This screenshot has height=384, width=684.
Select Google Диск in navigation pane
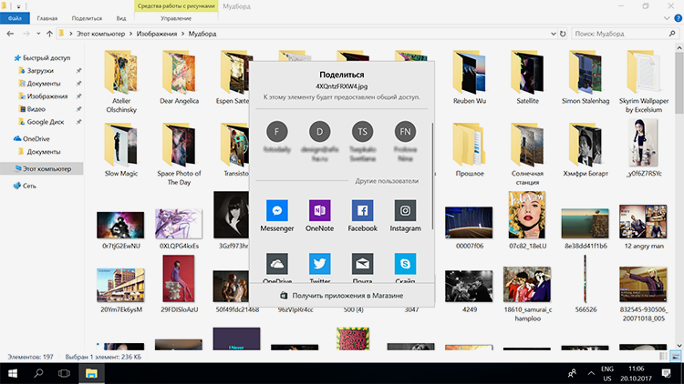pos(46,122)
